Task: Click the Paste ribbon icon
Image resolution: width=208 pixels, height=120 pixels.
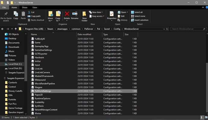Action: click(x=23, y=14)
